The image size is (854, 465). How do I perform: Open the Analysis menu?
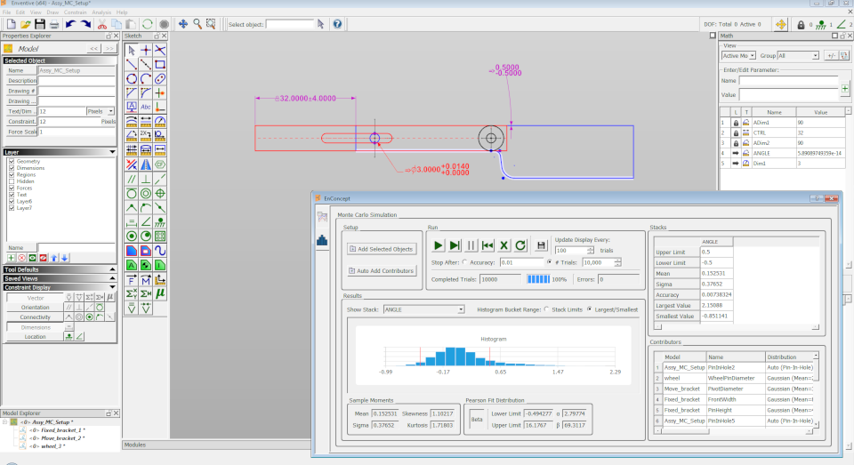tap(101, 12)
